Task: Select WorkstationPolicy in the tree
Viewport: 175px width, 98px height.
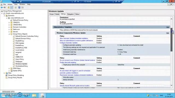Action: pyautogui.click(x=22, y=66)
